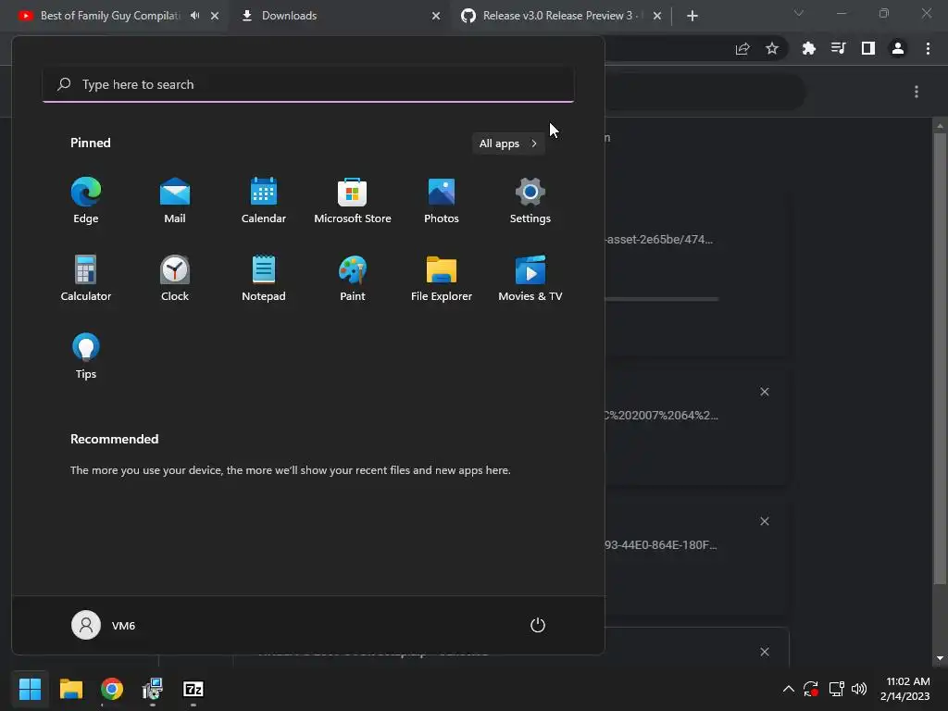Click the Windows Start button on taskbar
Viewport: 948px width, 711px height.
tap(30, 689)
